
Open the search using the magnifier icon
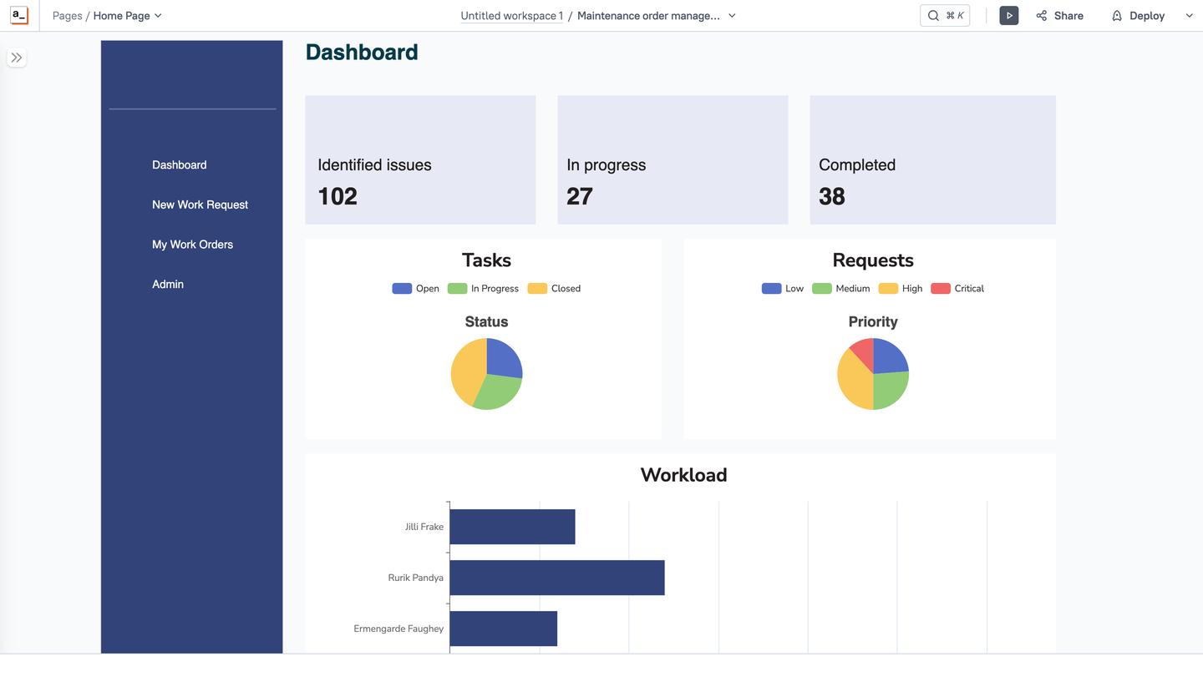933,15
